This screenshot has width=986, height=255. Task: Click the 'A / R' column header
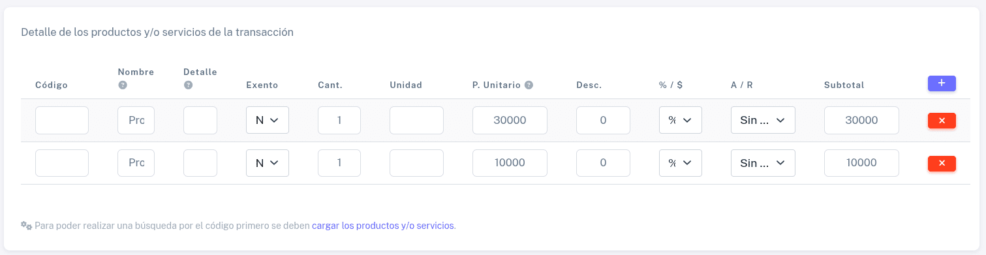[x=742, y=85]
